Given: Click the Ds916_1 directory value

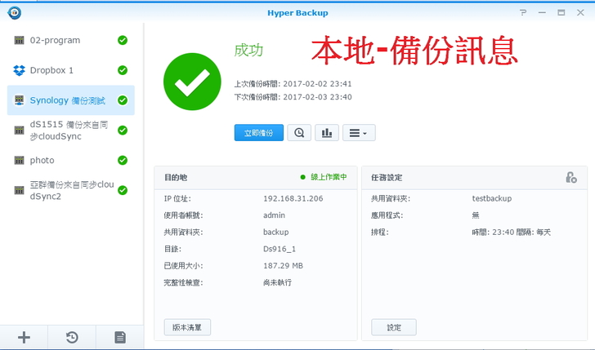Looking at the screenshot, I should [280, 249].
